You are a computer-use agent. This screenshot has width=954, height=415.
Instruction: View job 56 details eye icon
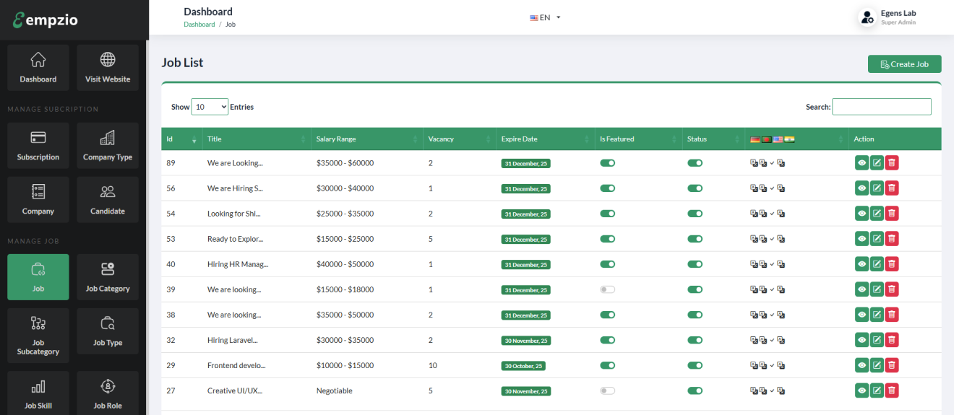[x=861, y=188]
